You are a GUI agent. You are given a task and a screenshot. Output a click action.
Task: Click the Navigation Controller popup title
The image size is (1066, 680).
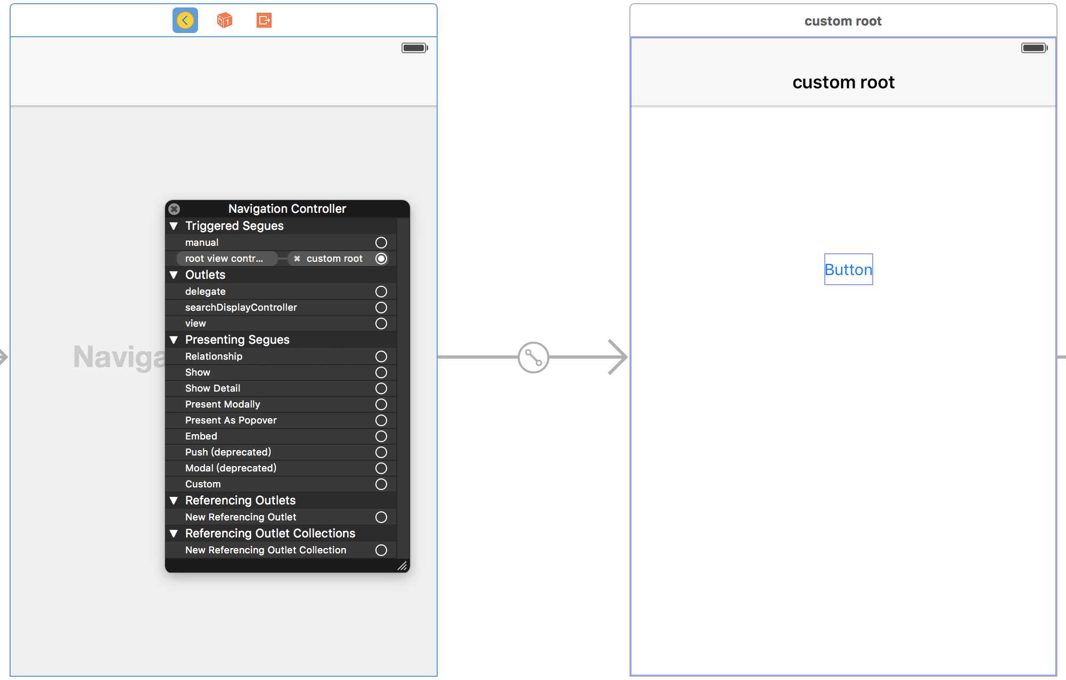tap(287, 209)
